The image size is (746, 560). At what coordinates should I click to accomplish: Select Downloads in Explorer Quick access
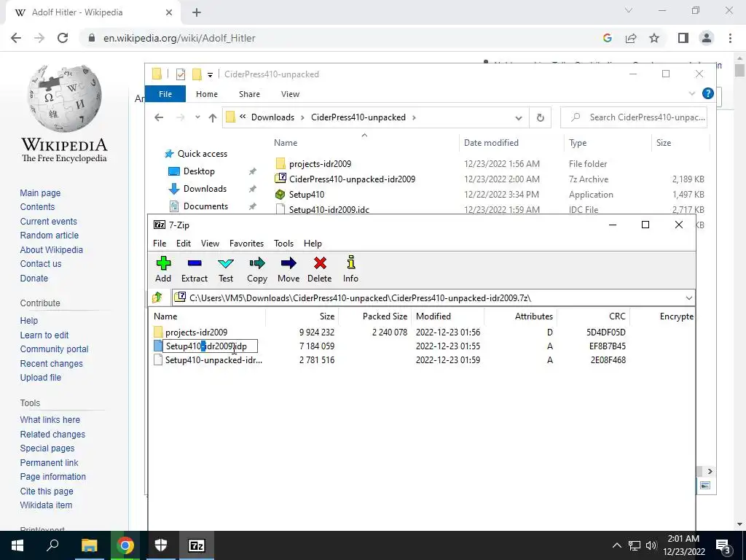(205, 189)
